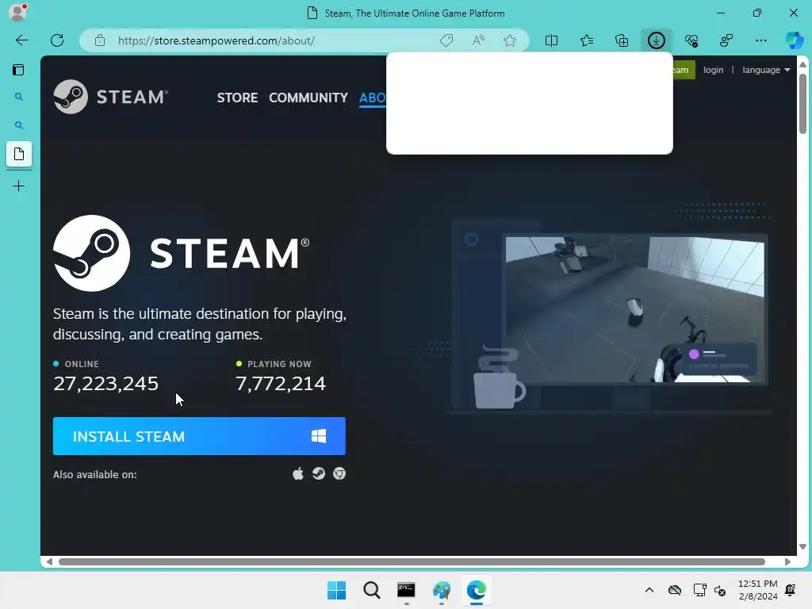Image resolution: width=812 pixels, height=609 pixels.
Task: Open Edge Settings and more menu
Action: 760,40
